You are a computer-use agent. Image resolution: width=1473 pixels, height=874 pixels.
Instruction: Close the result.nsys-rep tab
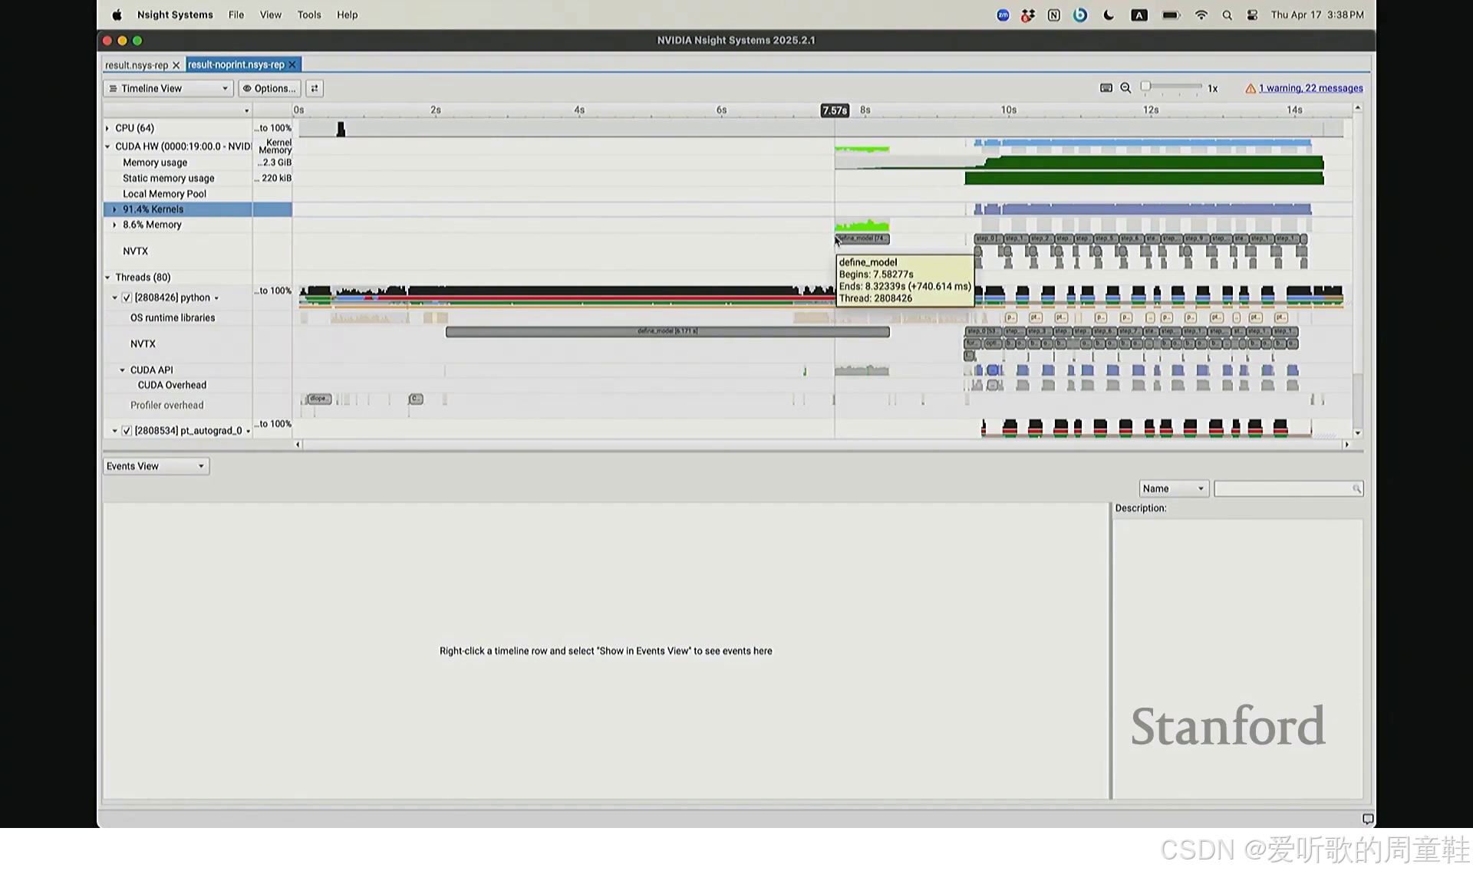(176, 66)
